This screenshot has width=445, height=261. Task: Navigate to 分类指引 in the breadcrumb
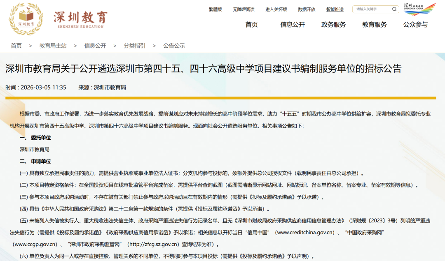pos(134,46)
